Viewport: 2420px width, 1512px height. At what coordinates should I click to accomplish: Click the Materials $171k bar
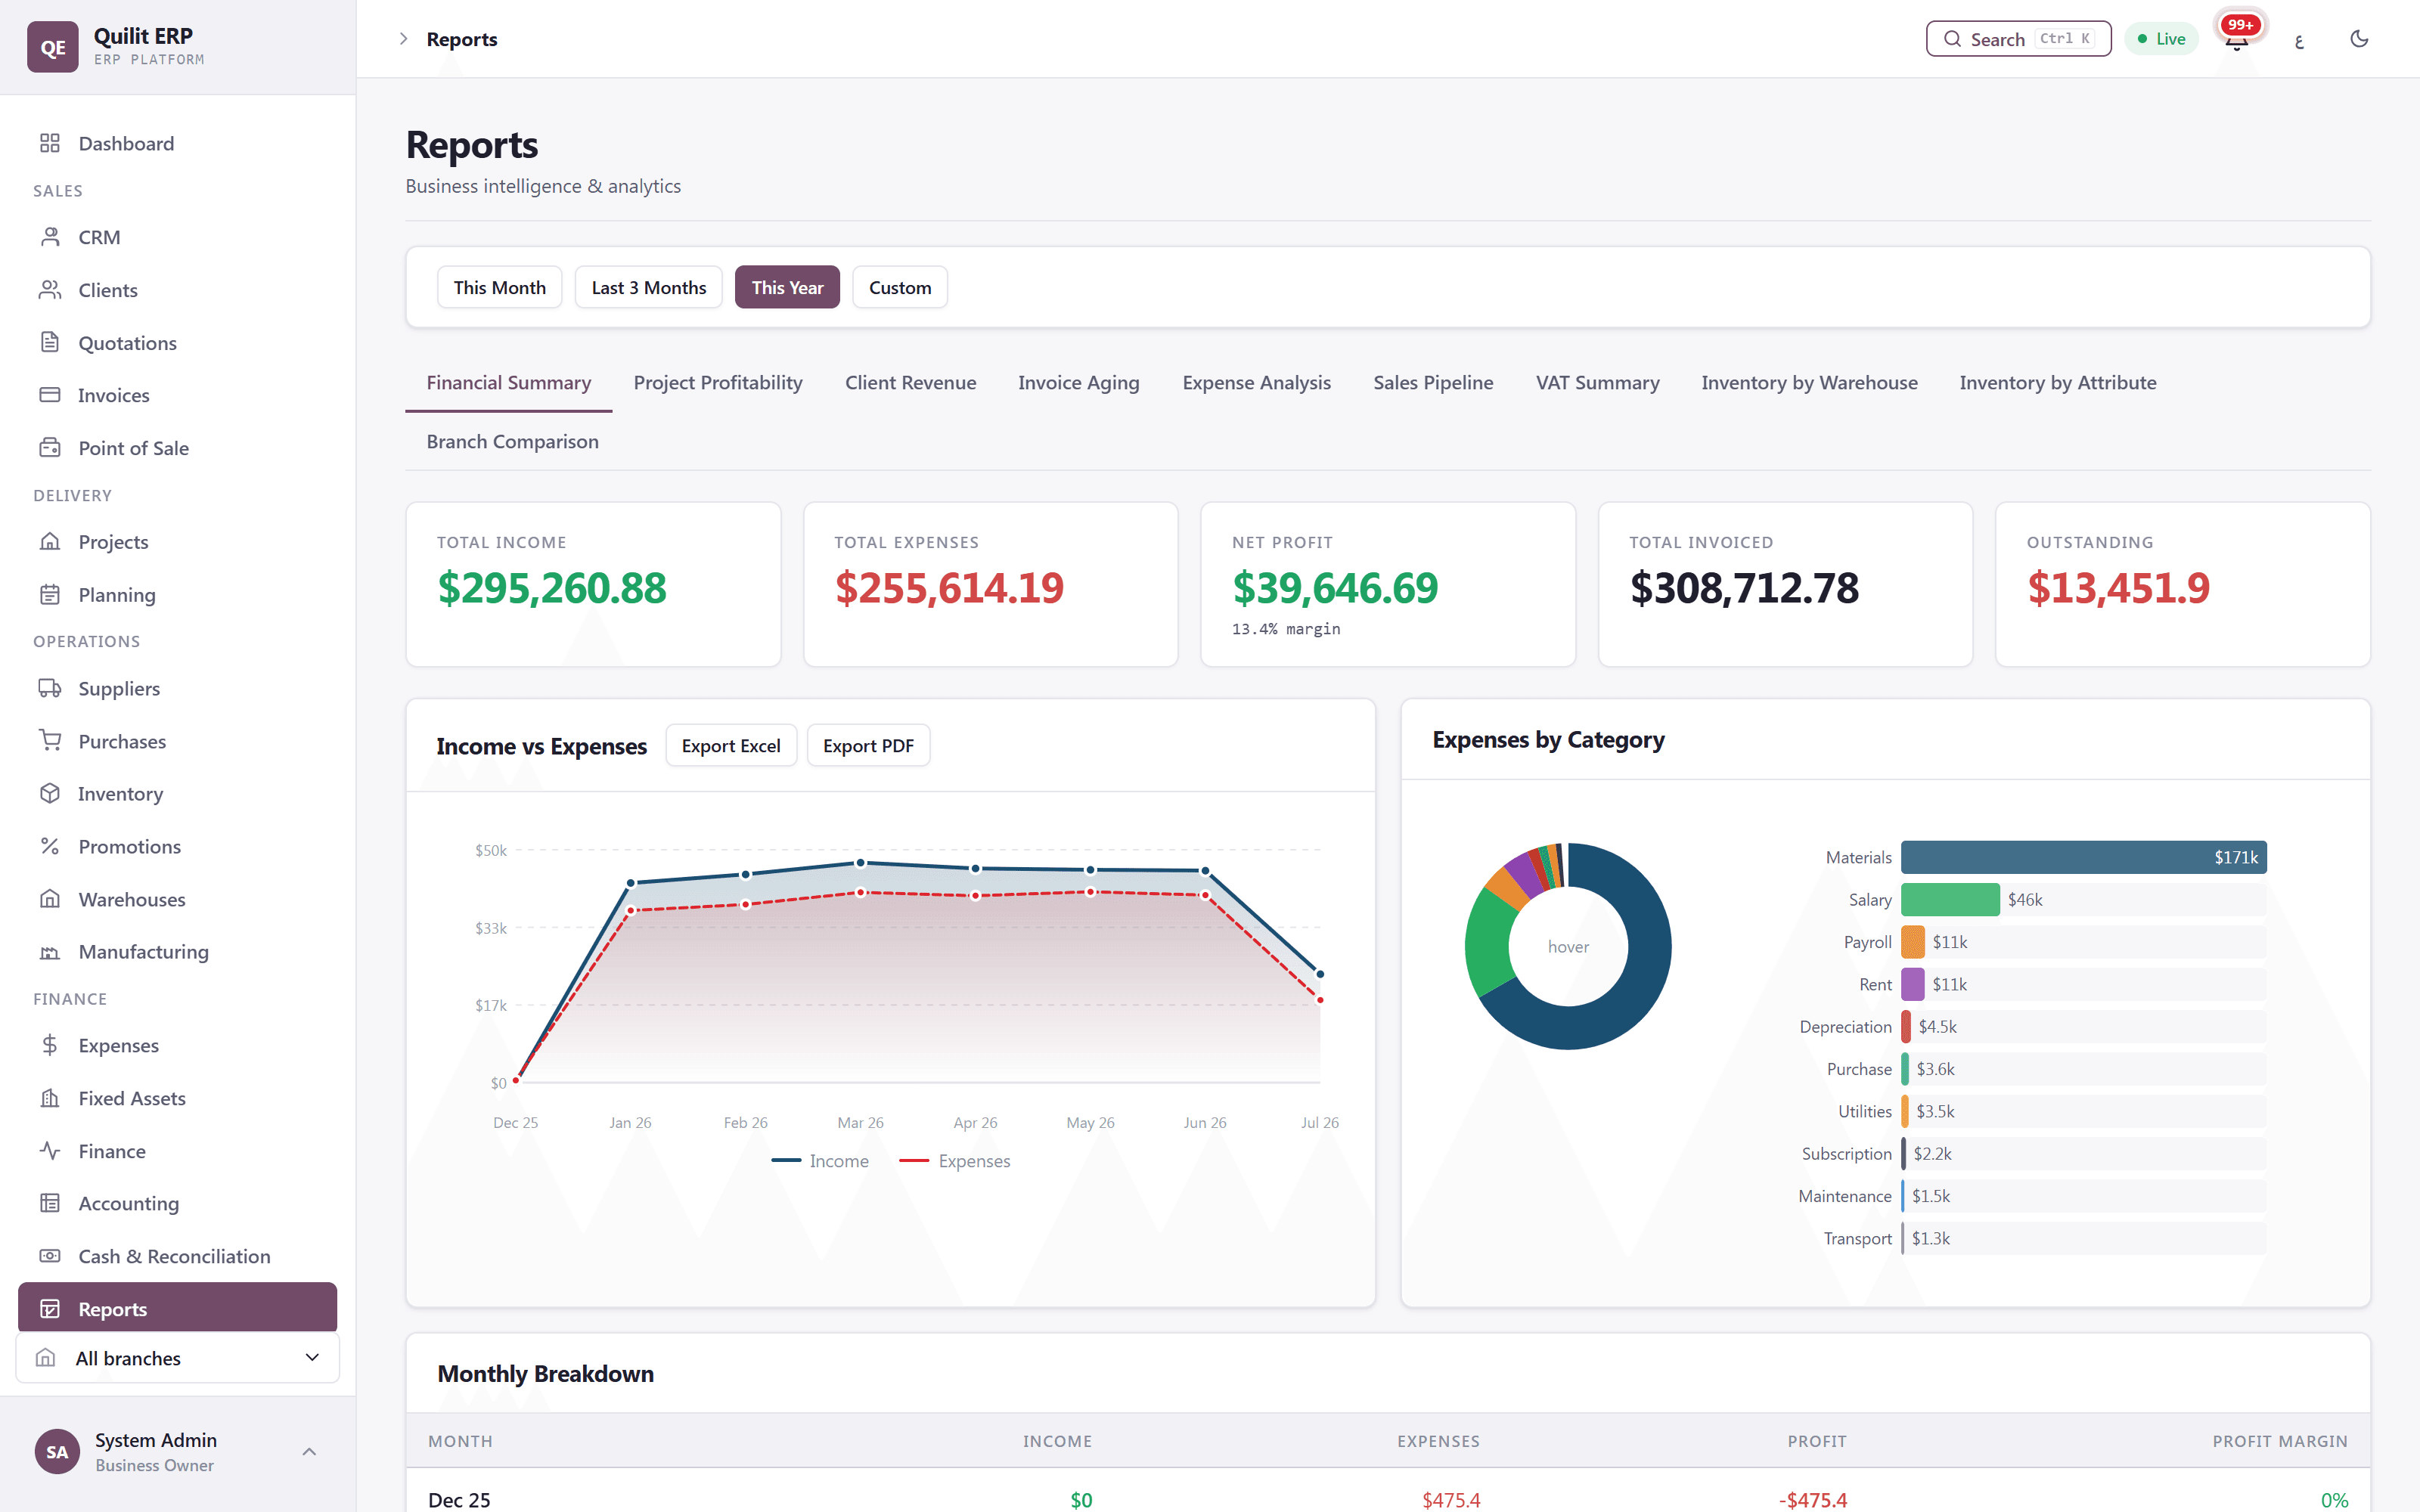[x=2083, y=857]
